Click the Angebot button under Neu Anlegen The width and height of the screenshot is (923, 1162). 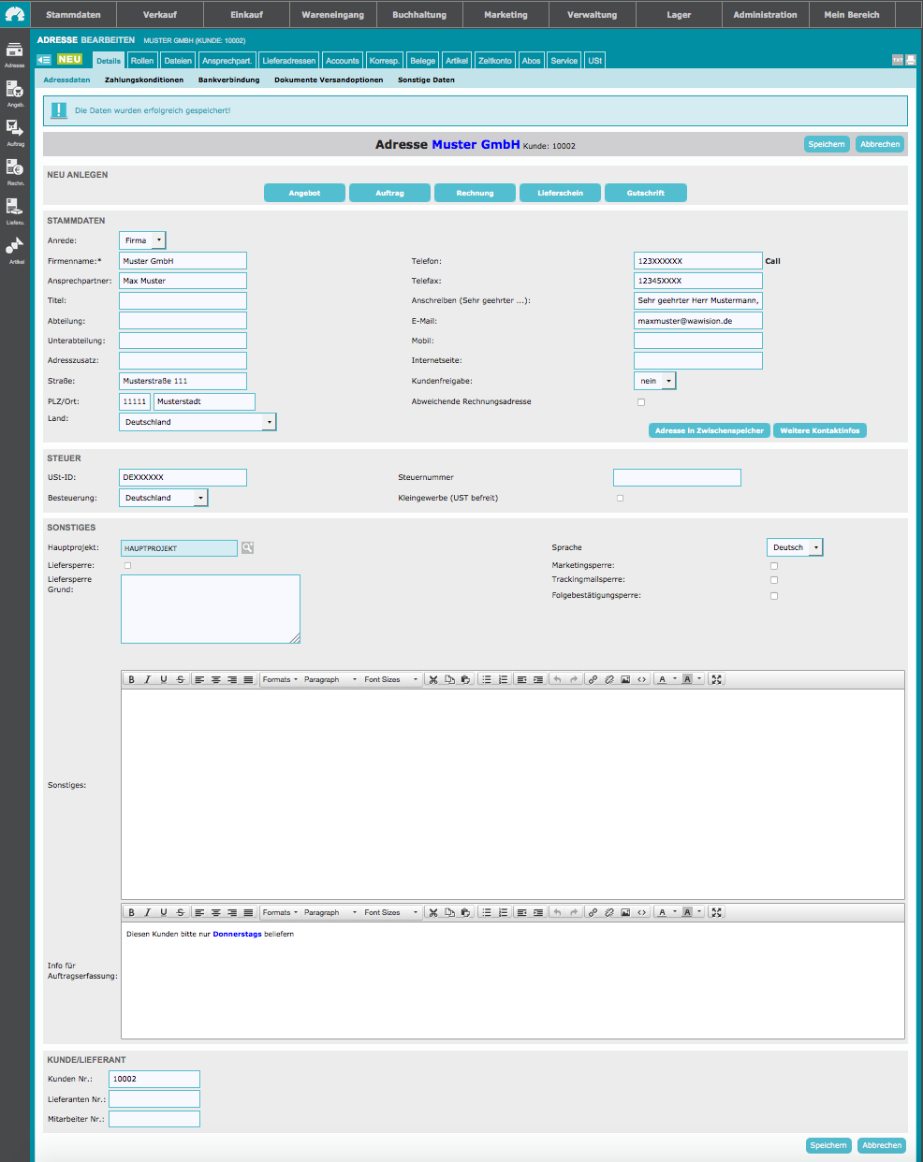coord(304,193)
